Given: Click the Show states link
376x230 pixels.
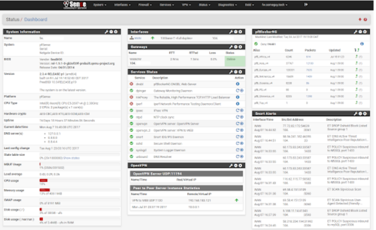Looking at the screenshot, I should [71, 158].
